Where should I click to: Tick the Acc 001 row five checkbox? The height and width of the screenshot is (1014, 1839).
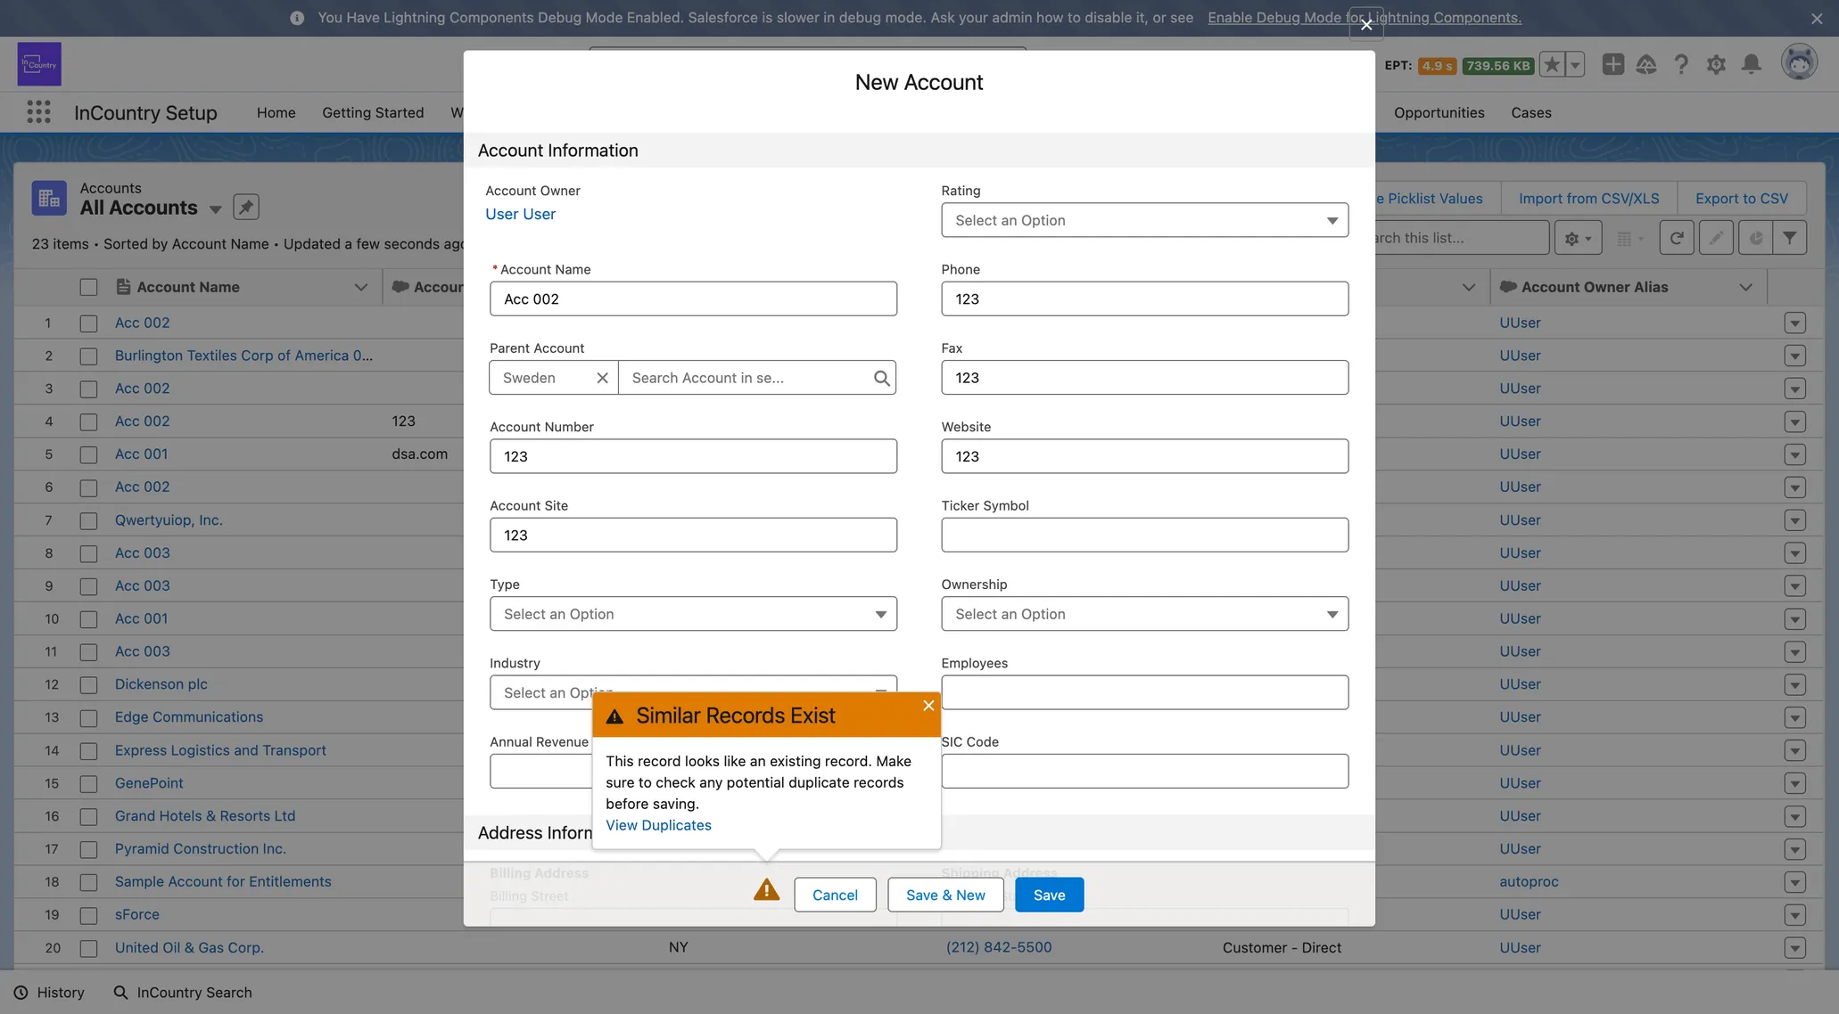coord(88,454)
